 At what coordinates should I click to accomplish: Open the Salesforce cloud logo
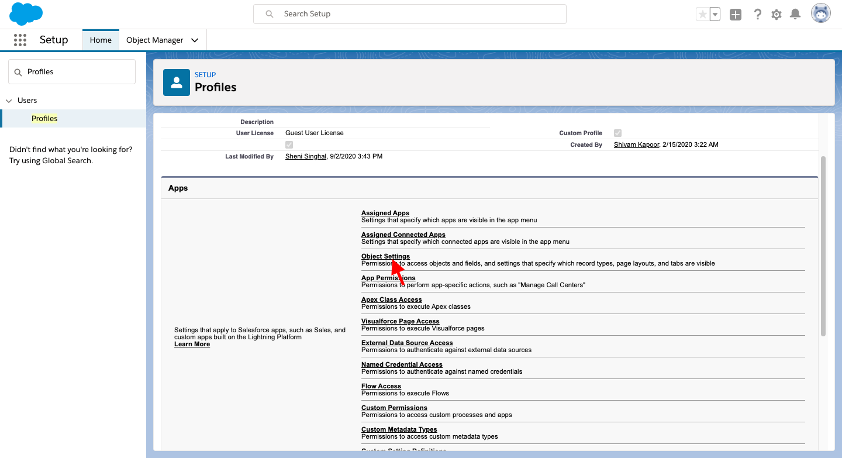pyautogui.click(x=26, y=14)
